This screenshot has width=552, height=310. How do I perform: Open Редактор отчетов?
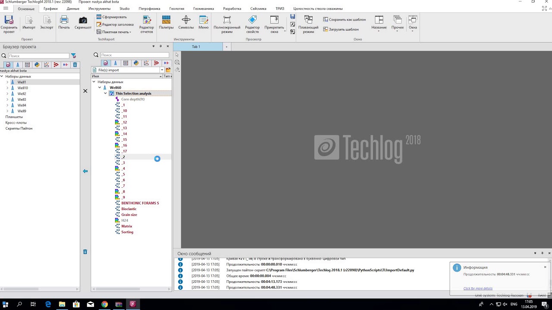tap(147, 25)
